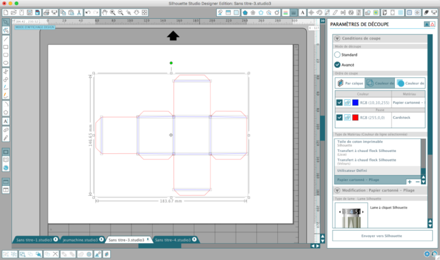This screenshot has width=440, height=260.
Task: Click the green rotation handle
Action: pos(171,63)
